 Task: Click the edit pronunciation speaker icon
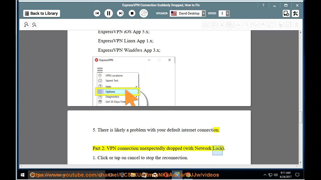click(255, 24)
